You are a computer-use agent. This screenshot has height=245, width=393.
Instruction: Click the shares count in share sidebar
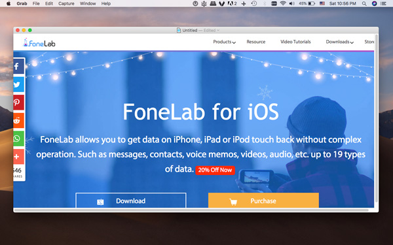click(18, 172)
